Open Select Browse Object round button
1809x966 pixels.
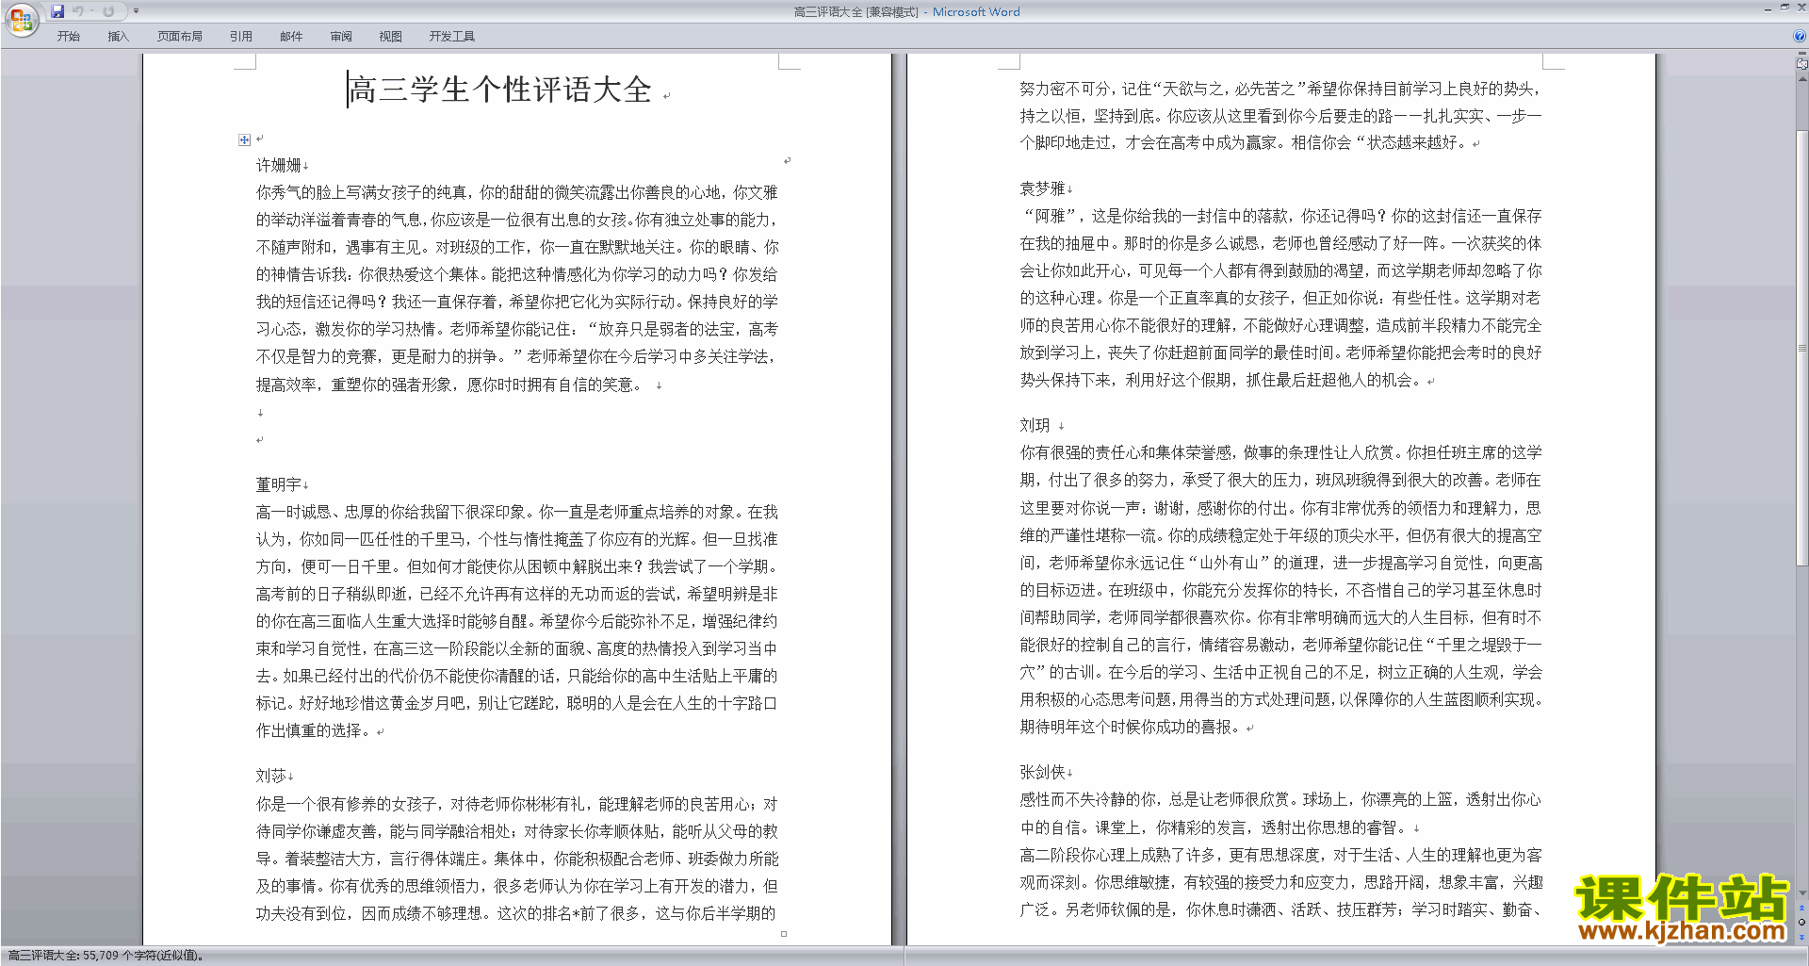pos(1801,922)
